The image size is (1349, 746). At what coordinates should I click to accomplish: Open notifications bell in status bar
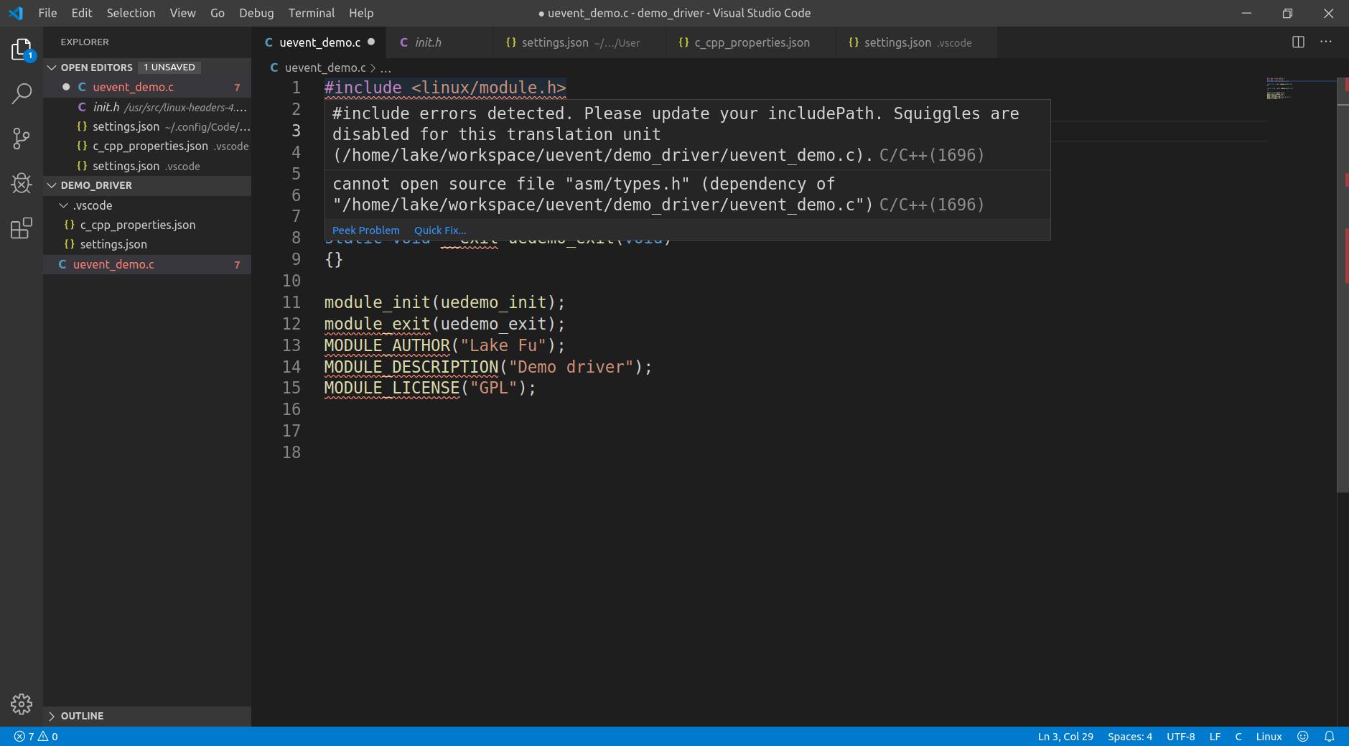pos(1330,737)
